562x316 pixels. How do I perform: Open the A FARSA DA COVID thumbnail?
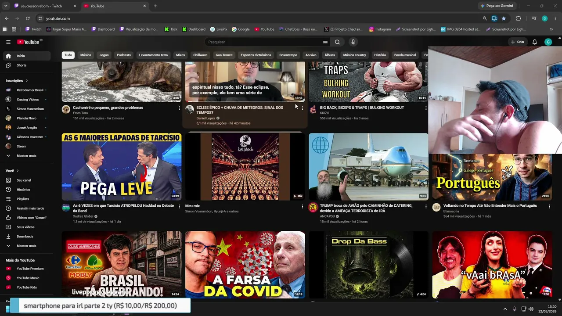click(245, 265)
